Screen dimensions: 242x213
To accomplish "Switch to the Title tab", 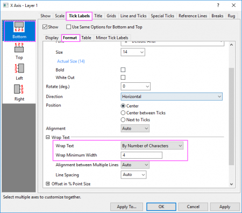I will 98,16.
